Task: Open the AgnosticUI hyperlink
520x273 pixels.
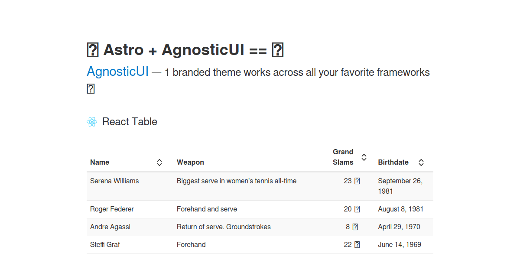Action: pyautogui.click(x=117, y=71)
